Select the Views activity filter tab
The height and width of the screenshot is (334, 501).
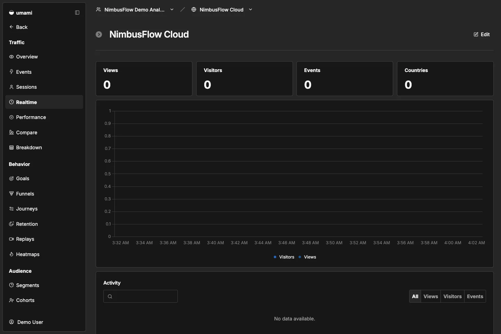(x=431, y=296)
